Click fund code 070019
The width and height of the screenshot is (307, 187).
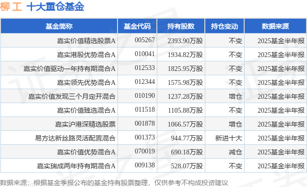[x=145, y=151]
